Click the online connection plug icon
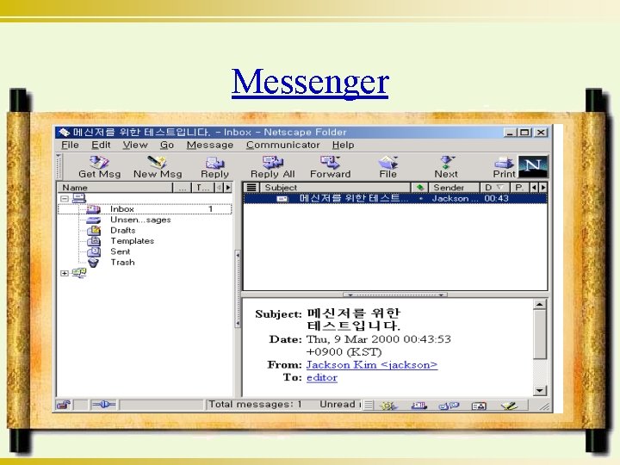 coord(102,405)
